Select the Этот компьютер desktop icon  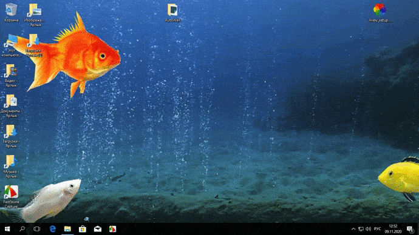11,45
